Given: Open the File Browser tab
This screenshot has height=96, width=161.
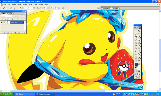Looking at the screenshot, I should [x=106, y=8].
